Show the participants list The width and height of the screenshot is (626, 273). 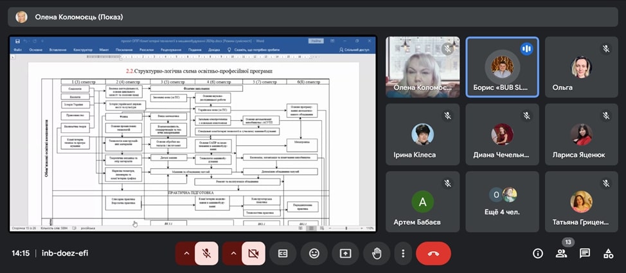point(561,253)
